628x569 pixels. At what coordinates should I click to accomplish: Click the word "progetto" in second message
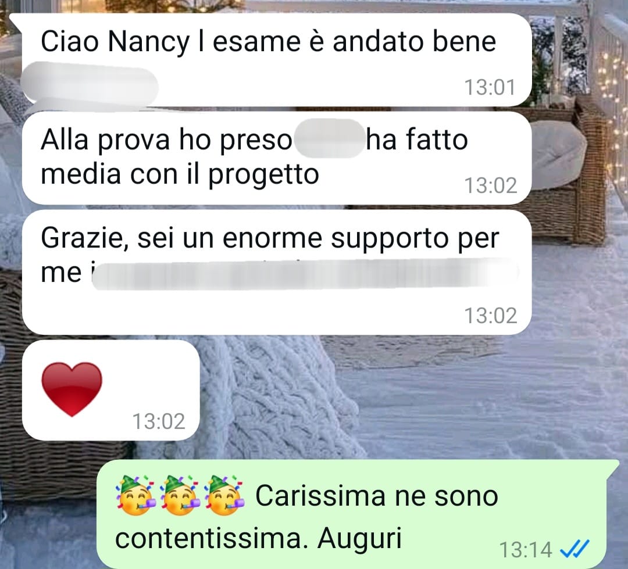263,176
